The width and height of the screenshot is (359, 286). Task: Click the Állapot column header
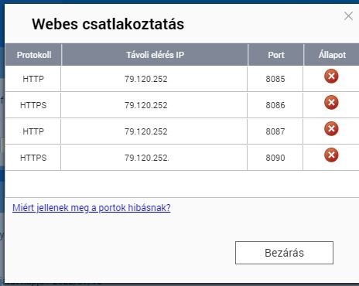click(x=332, y=55)
